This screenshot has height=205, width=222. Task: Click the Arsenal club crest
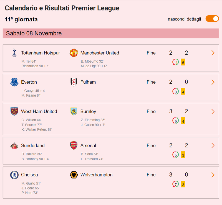(74, 145)
